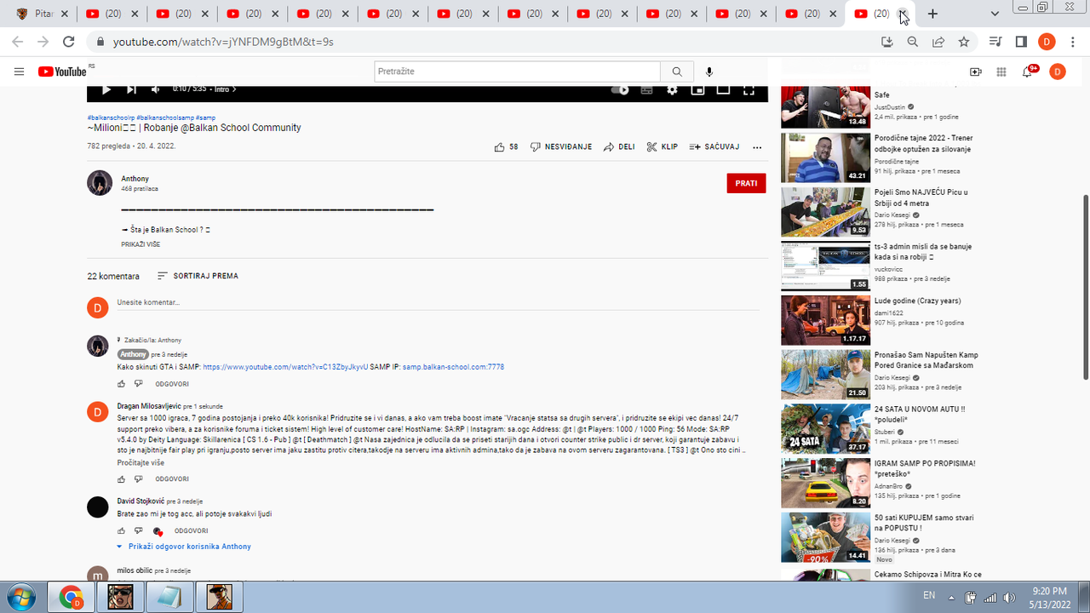The width and height of the screenshot is (1090, 613).
Task: Expand the Intro chapter list
Action: click(x=225, y=89)
